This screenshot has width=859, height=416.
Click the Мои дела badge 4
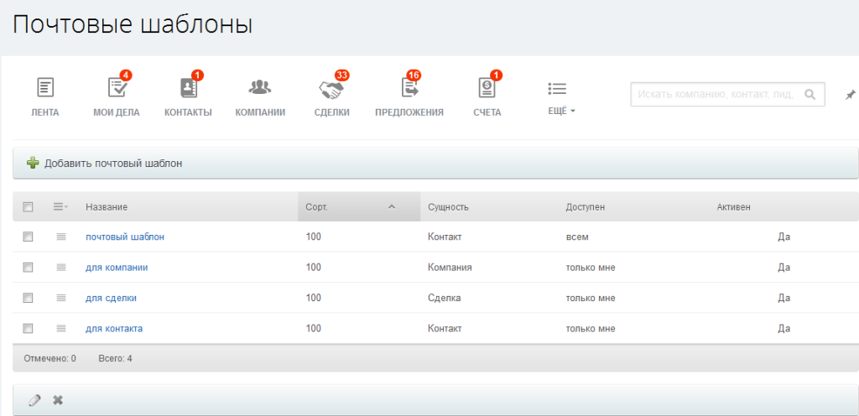point(126,75)
